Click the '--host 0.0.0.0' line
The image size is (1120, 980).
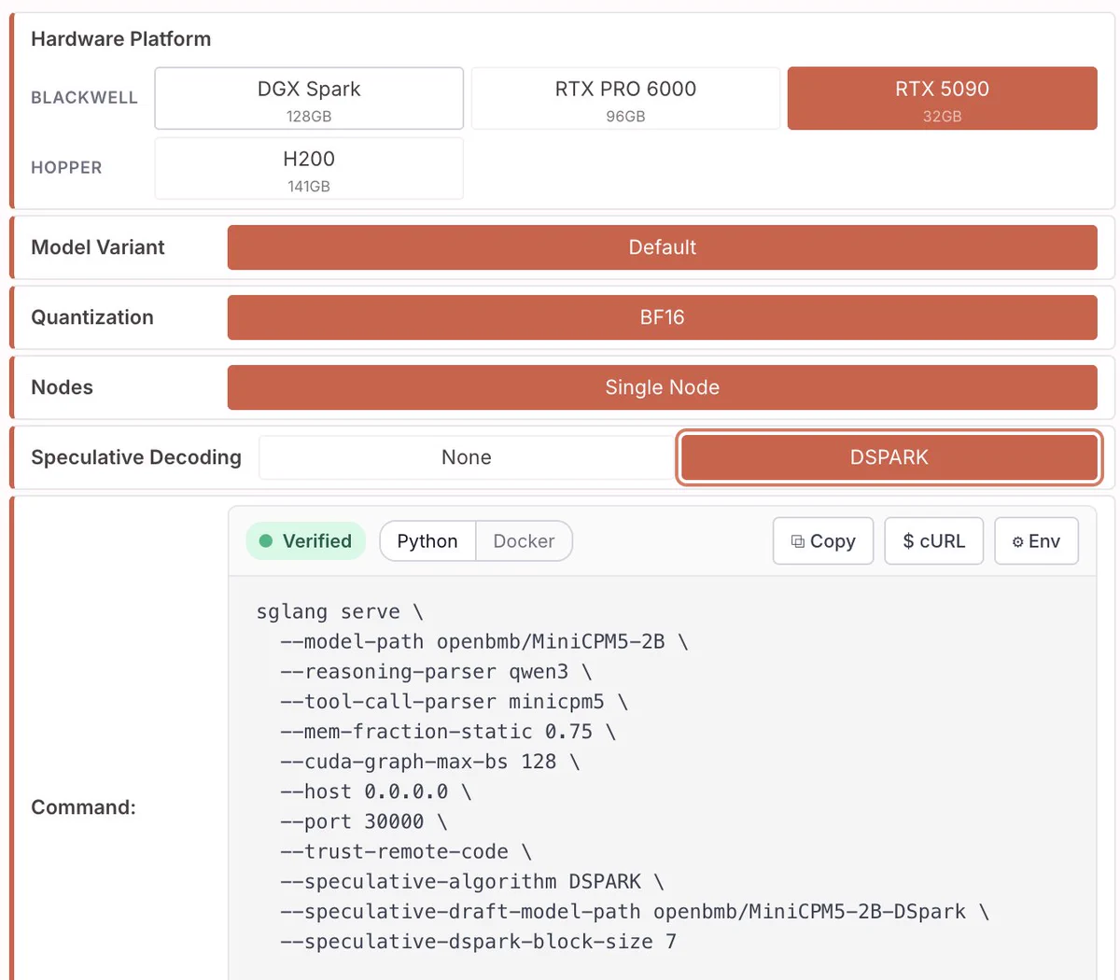tap(376, 791)
